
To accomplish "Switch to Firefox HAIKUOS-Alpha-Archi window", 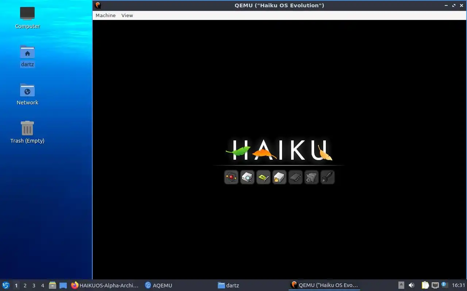I will click(x=105, y=285).
